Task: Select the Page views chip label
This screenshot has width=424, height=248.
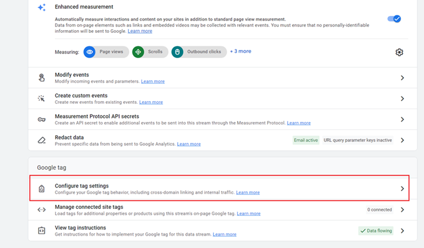Action: point(111,51)
